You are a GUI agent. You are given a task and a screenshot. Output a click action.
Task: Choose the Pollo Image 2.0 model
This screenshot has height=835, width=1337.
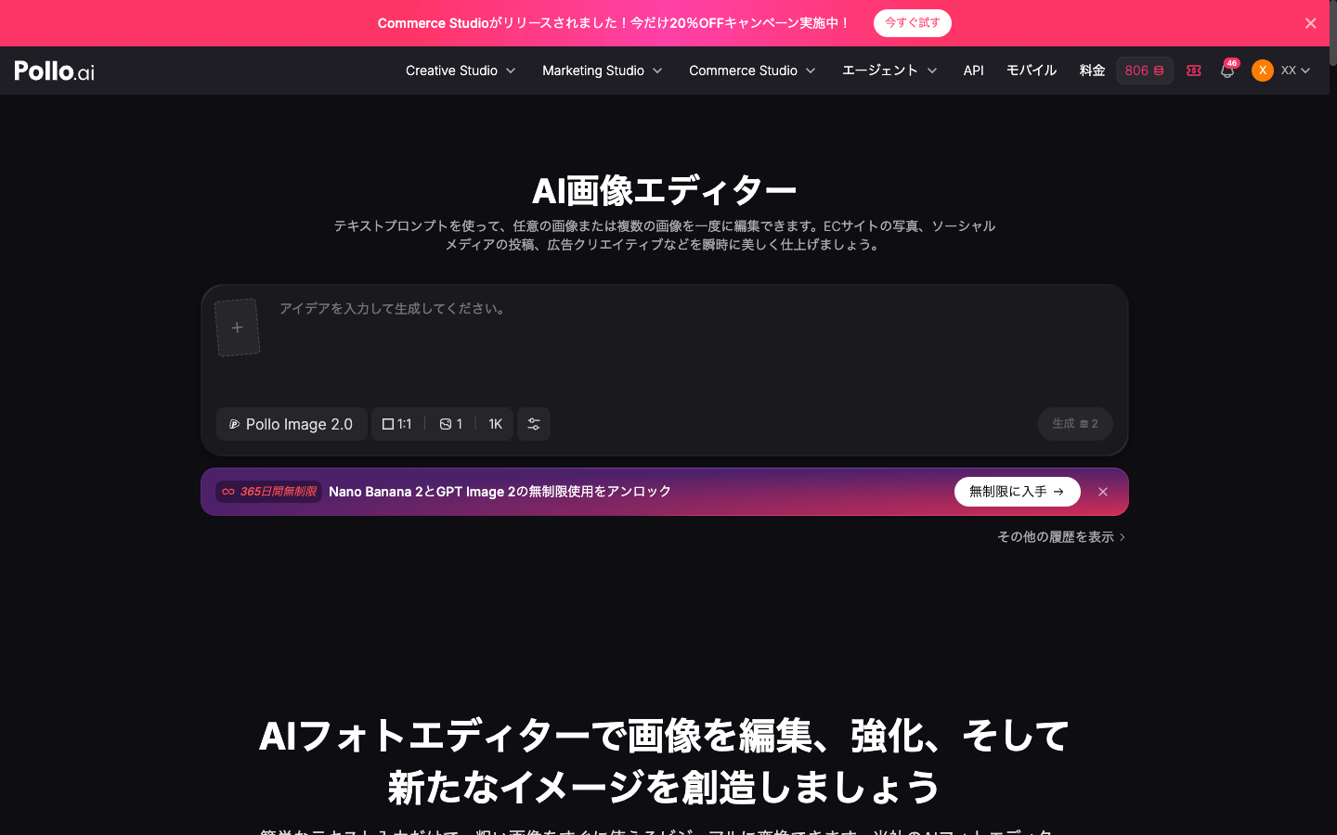coord(292,424)
